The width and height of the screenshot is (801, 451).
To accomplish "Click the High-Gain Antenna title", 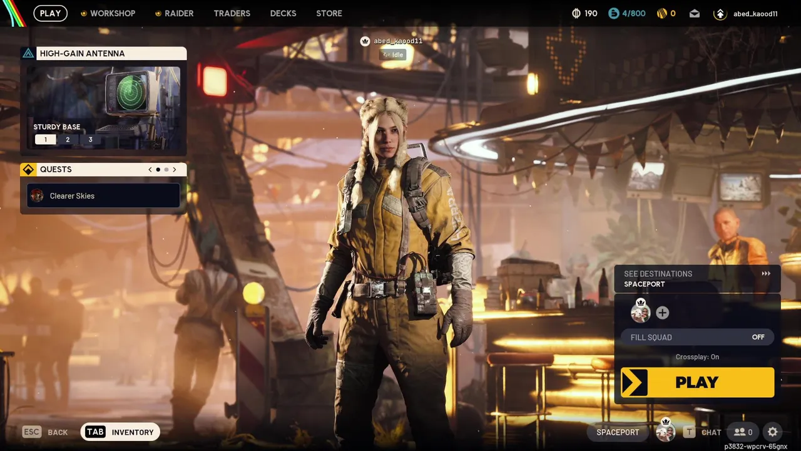I will (82, 53).
